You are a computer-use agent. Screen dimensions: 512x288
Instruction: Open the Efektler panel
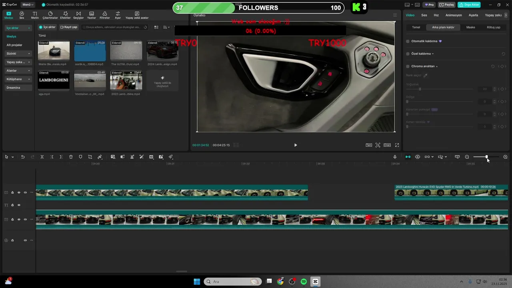[65, 15]
